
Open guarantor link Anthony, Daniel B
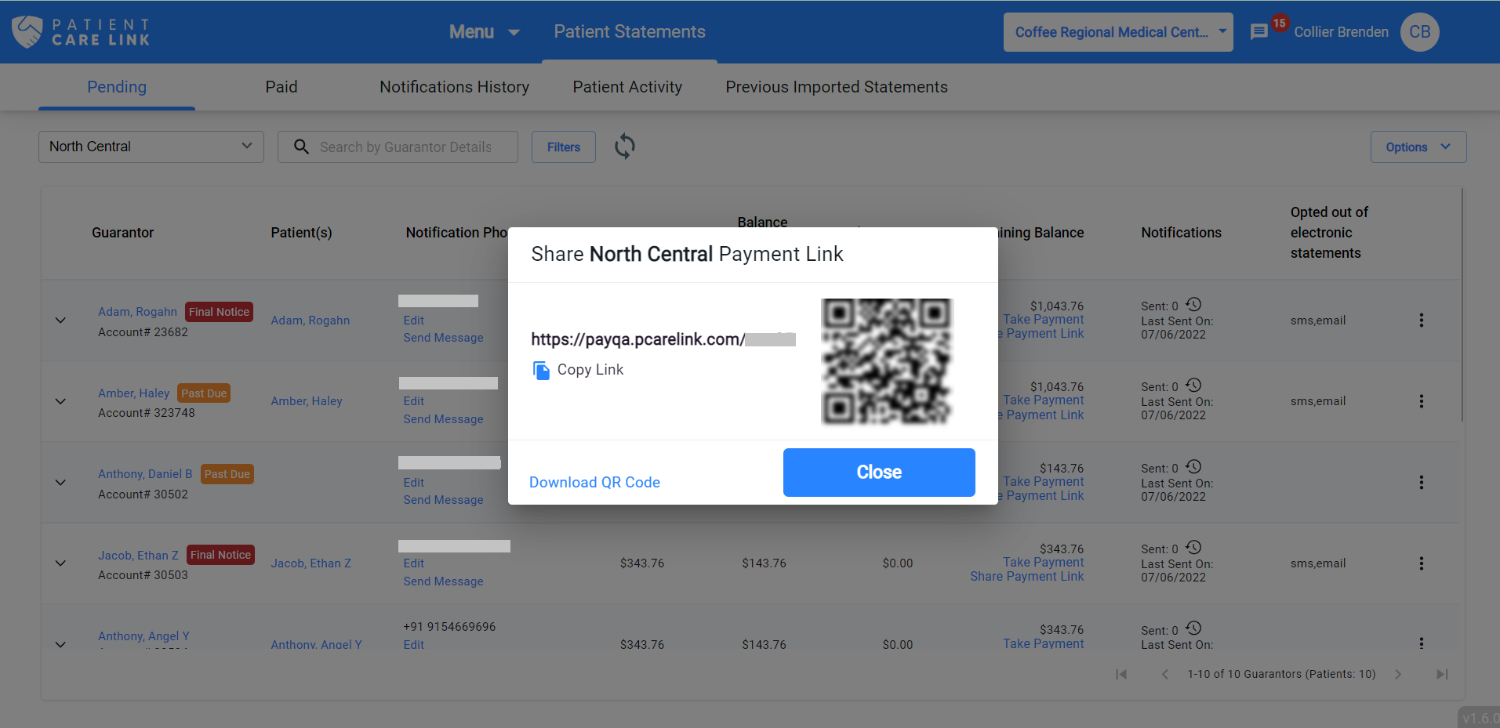click(145, 474)
